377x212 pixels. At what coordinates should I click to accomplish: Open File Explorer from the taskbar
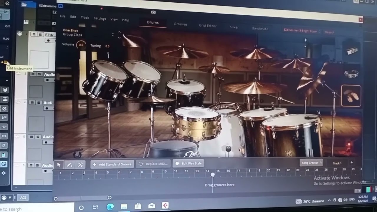click(124, 207)
